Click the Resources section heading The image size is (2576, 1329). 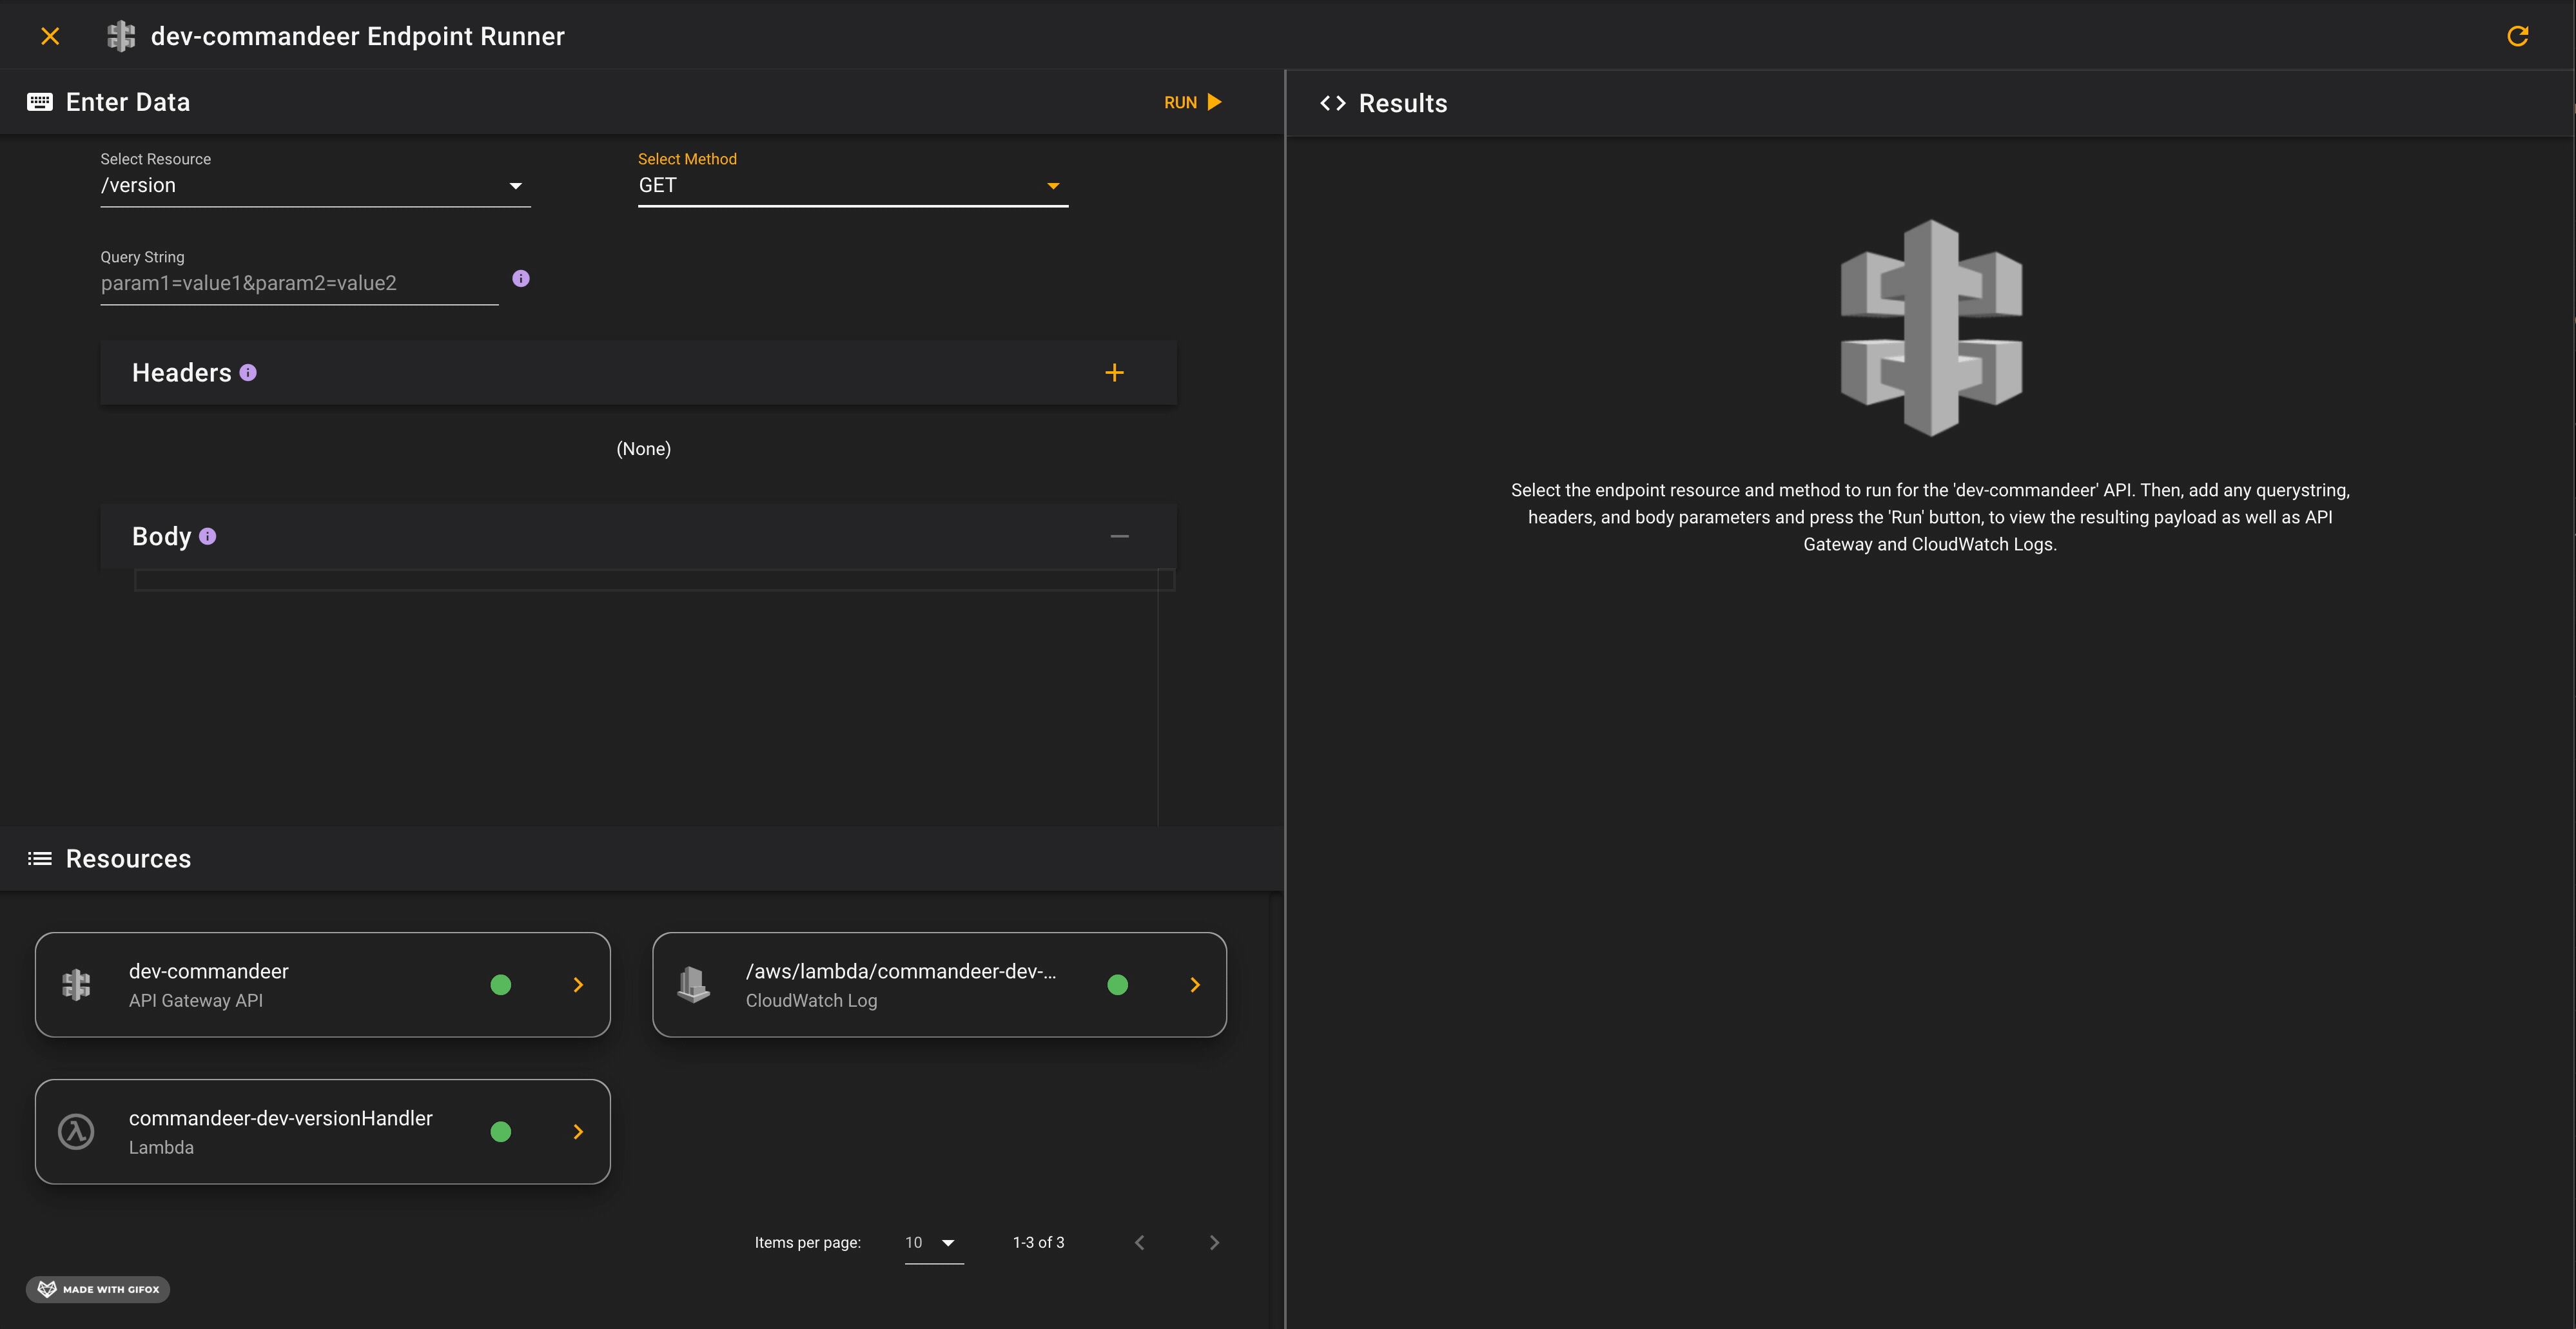(x=128, y=859)
